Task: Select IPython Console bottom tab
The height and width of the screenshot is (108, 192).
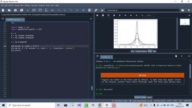Action: pyautogui.click(x=140, y=97)
